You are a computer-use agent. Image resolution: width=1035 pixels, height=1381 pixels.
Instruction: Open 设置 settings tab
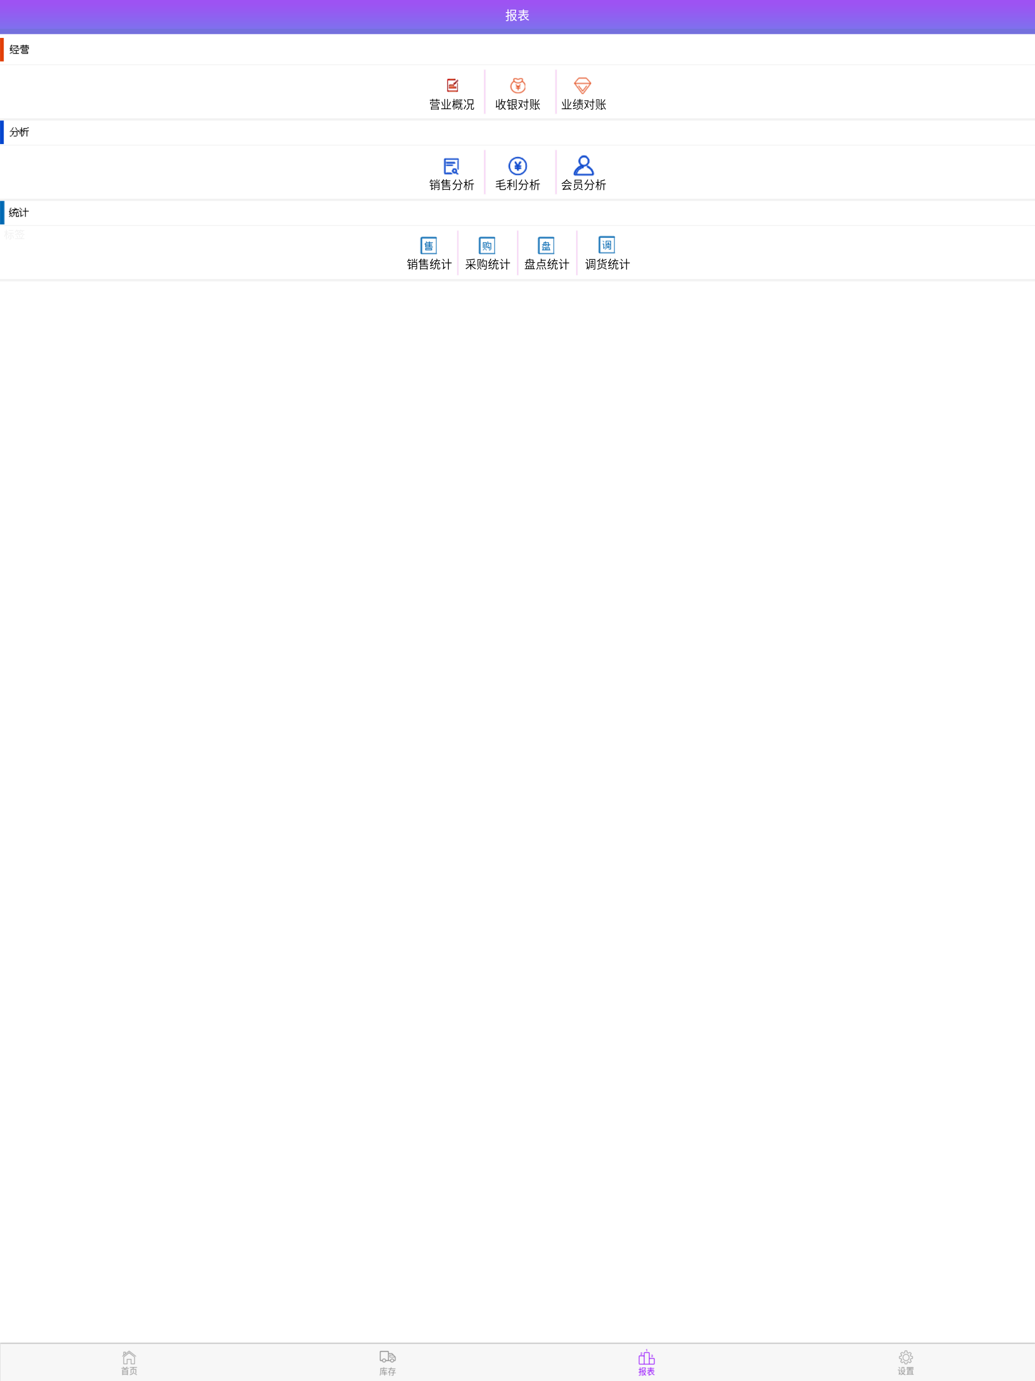click(x=906, y=1362)
